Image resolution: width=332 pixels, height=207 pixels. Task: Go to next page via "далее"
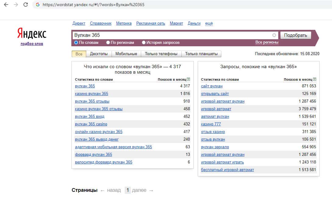tap(139, 190)
